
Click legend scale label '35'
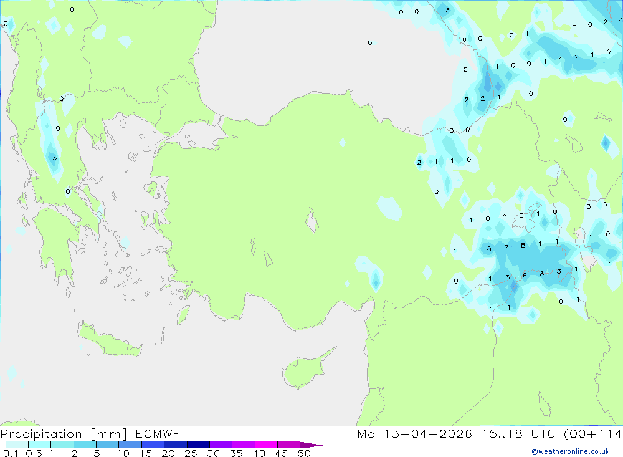point(236,453)
